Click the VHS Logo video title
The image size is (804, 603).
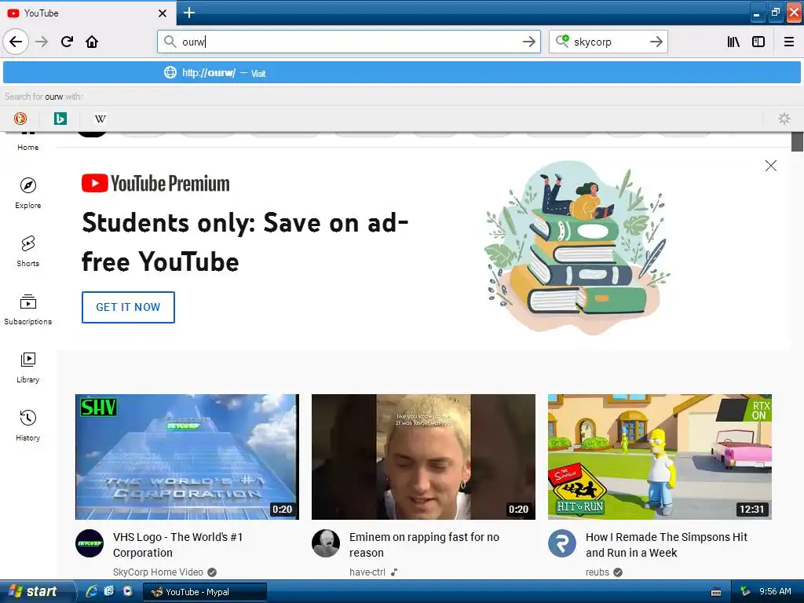177,545
